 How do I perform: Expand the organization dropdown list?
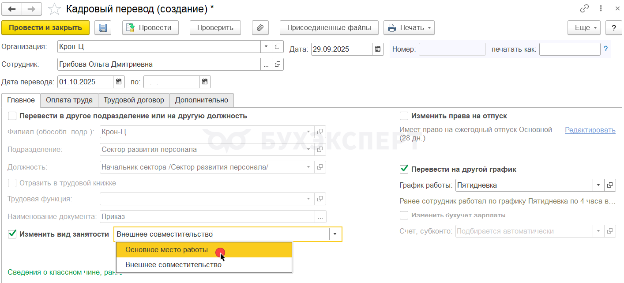coord(267,46)
